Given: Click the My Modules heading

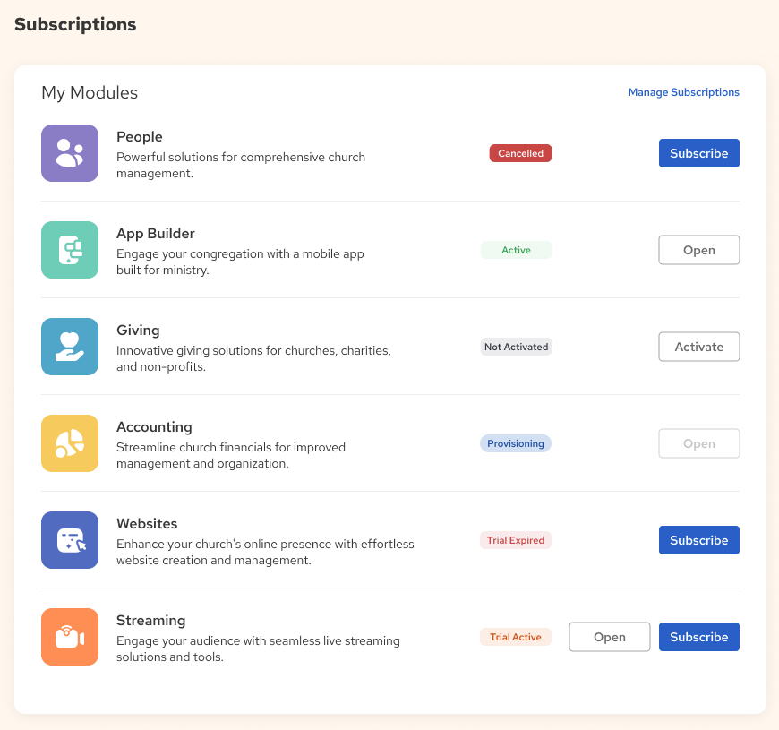Looking at the screenshot, I should coord(90,92).
